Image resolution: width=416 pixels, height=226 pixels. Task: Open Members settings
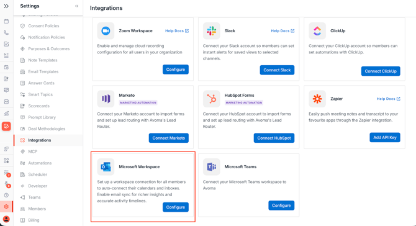(x=37, y=209)
